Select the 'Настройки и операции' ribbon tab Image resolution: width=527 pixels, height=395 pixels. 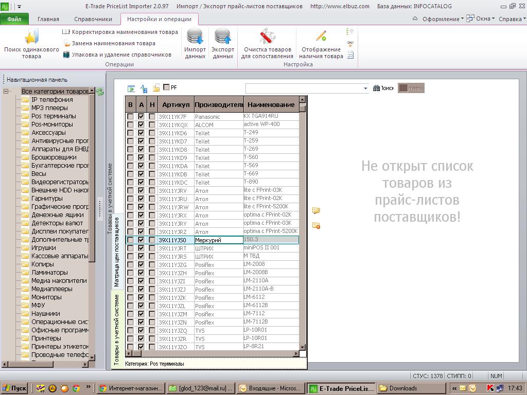(159, 19)
